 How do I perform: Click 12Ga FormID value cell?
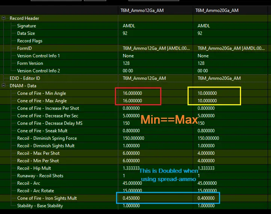tap(156, 48)
